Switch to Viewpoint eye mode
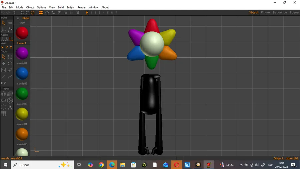Screen dimensions: 300x169 tap(10, 23)
